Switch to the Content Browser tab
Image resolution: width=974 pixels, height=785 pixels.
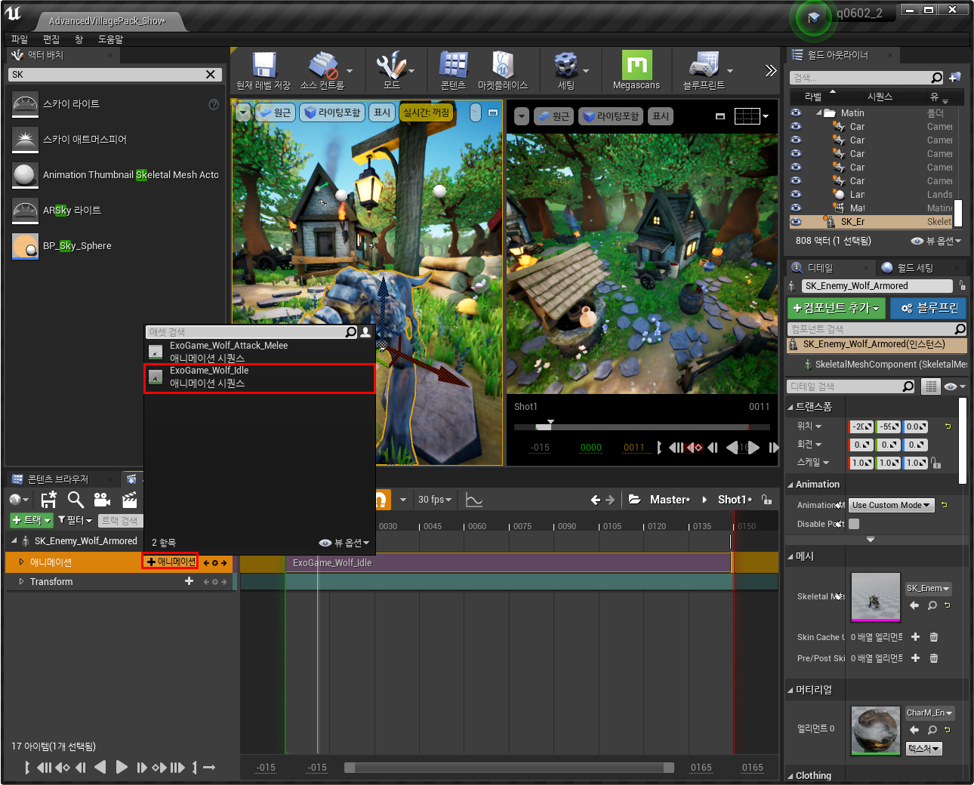[57, 479]
